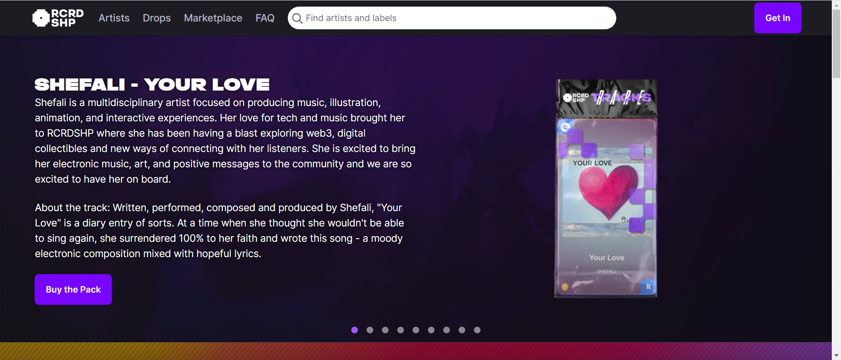Jump to the third carousel slide dot
The width and height of the screenshot is (841, 360).
pyautogui.click(x=385, y=330)
